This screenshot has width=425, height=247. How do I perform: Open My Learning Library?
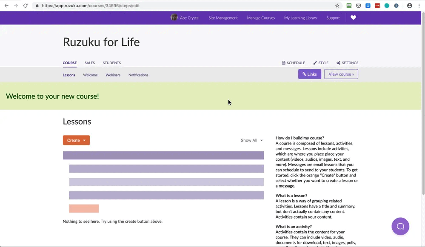(x=300, y=18)
